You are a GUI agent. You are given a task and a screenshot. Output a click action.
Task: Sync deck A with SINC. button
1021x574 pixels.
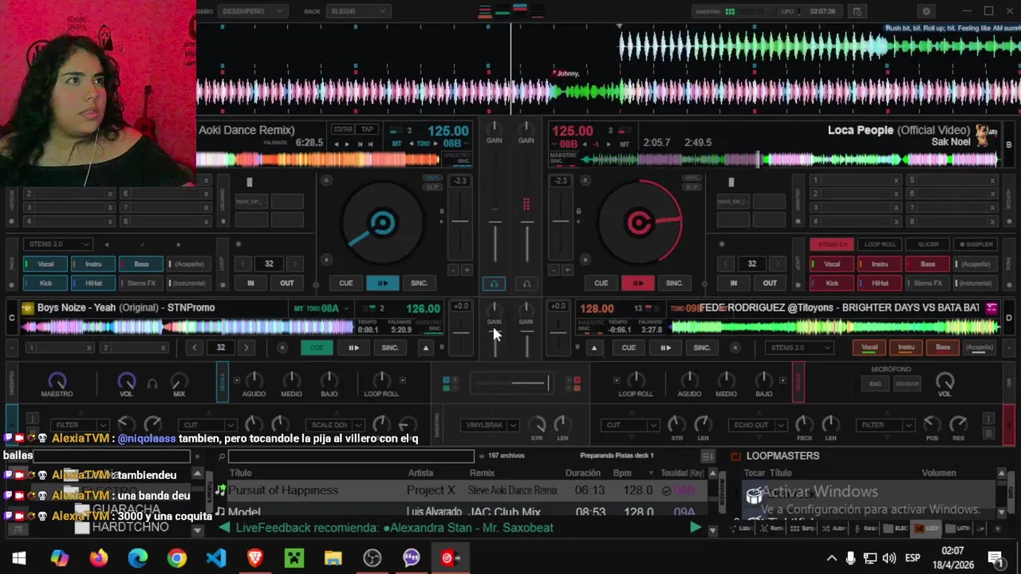click(420, 283)
